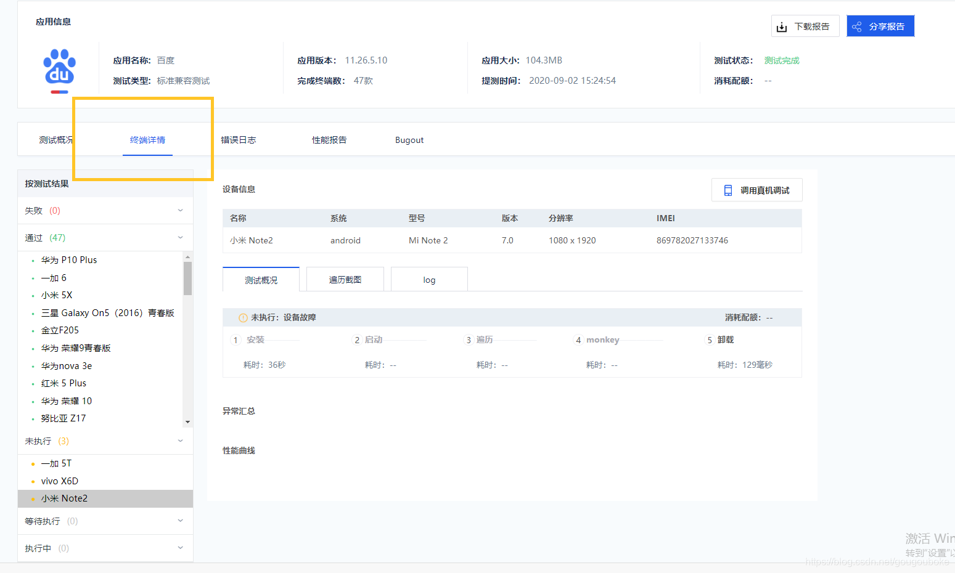Open the Bugout tab

pyautogui.click(x=409, y=140)
